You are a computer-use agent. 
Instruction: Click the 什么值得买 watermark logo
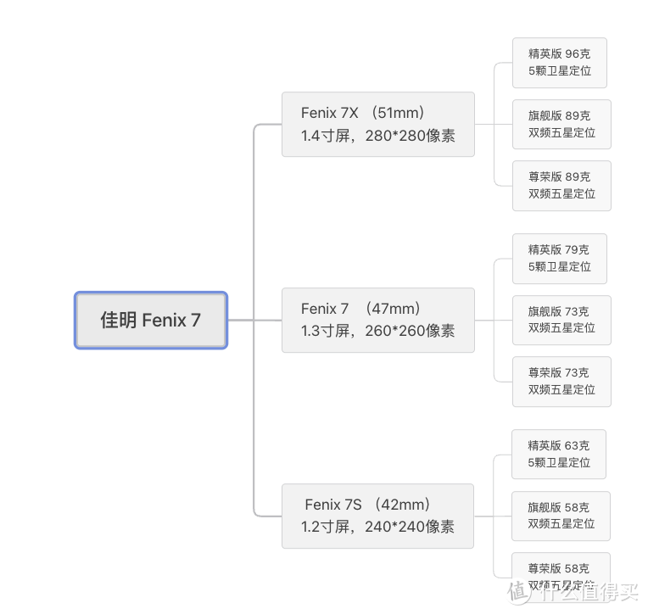click(x=573, y=592)
